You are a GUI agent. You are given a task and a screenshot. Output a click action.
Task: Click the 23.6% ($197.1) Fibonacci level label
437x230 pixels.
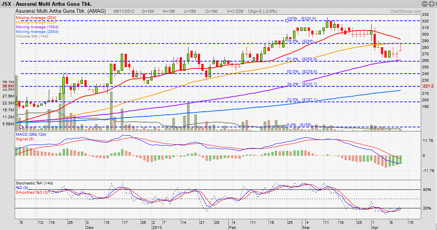tap(302, 100)
